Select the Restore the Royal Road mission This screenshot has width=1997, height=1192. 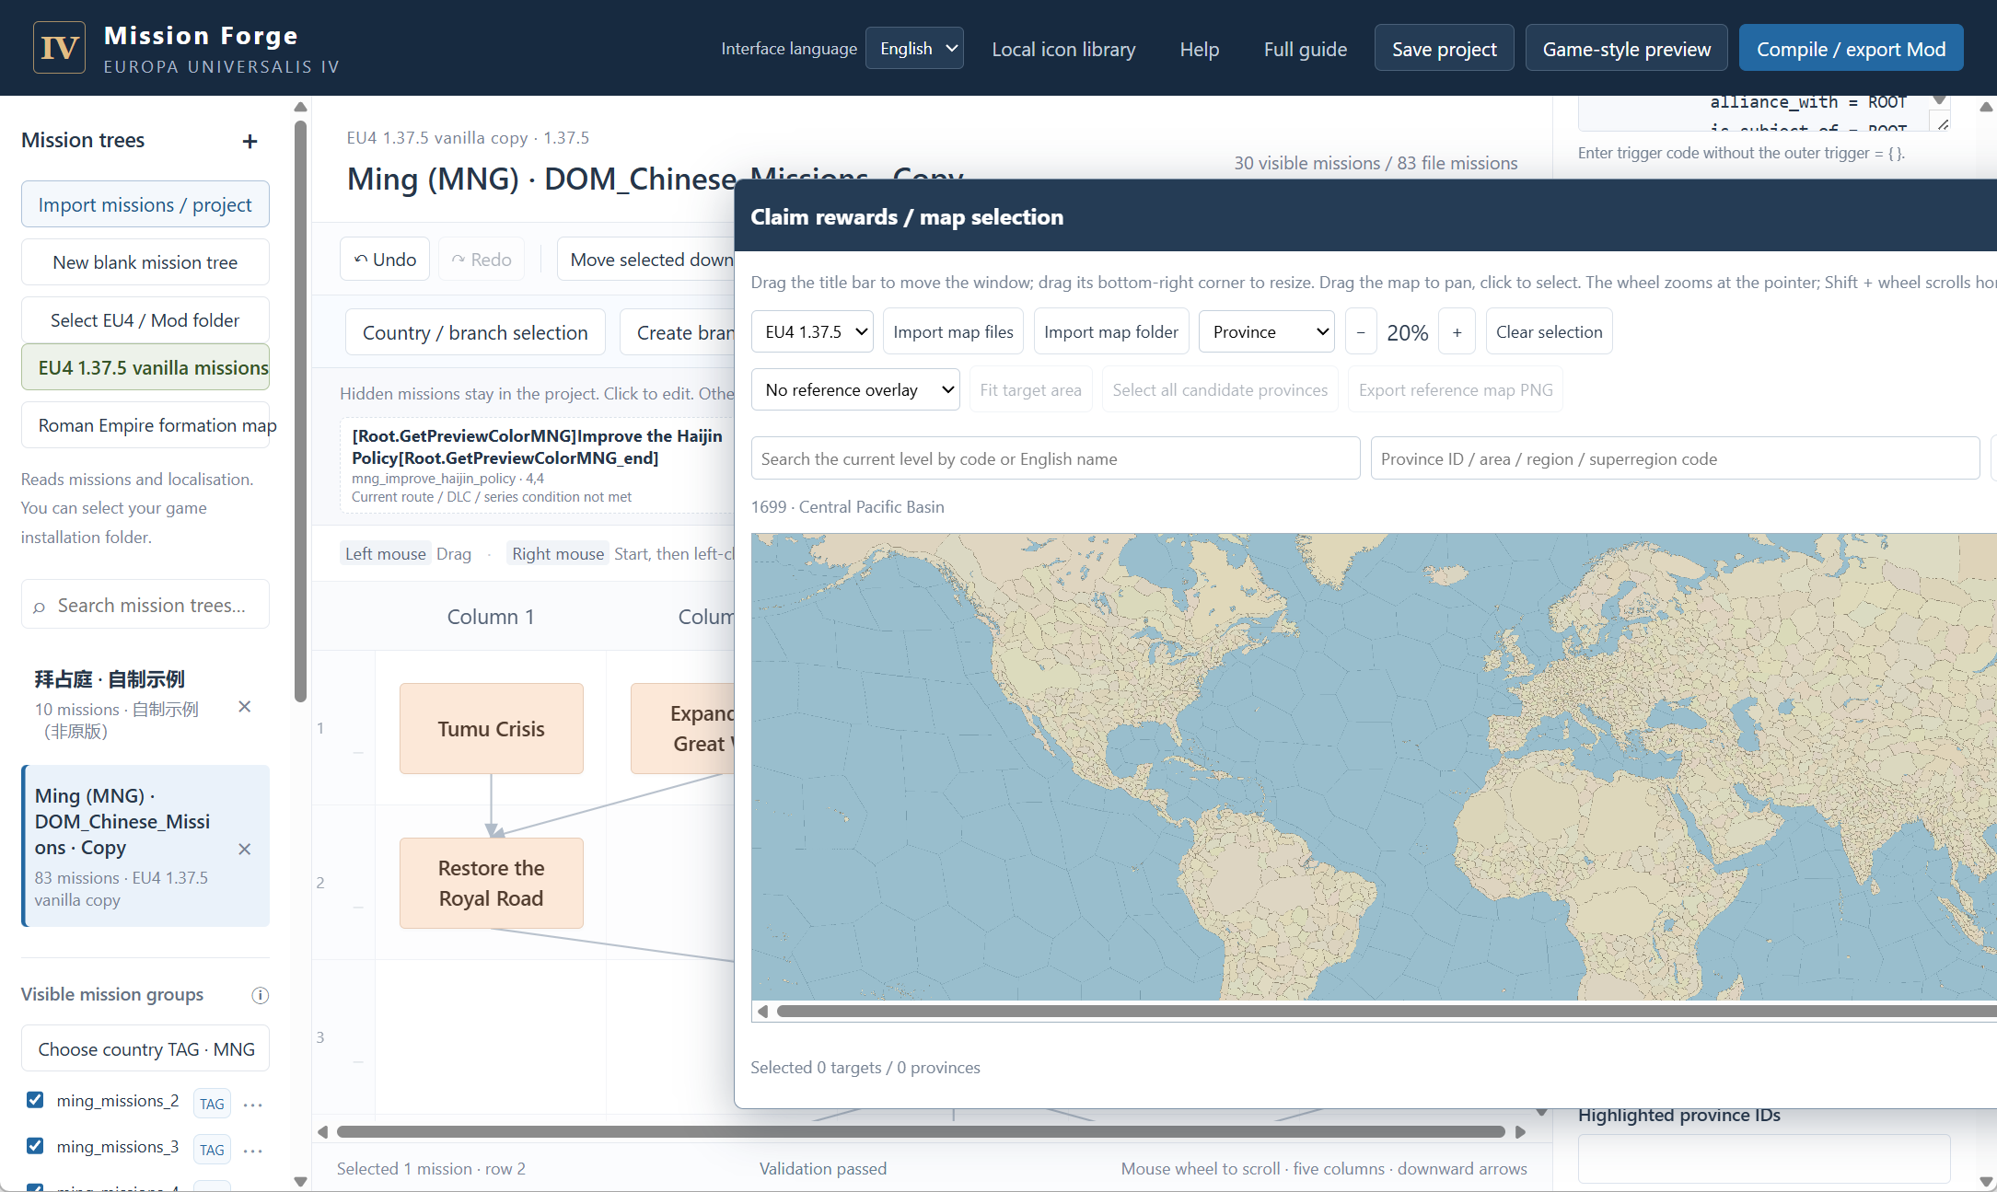pyautogui.click(x=491, y=883)
